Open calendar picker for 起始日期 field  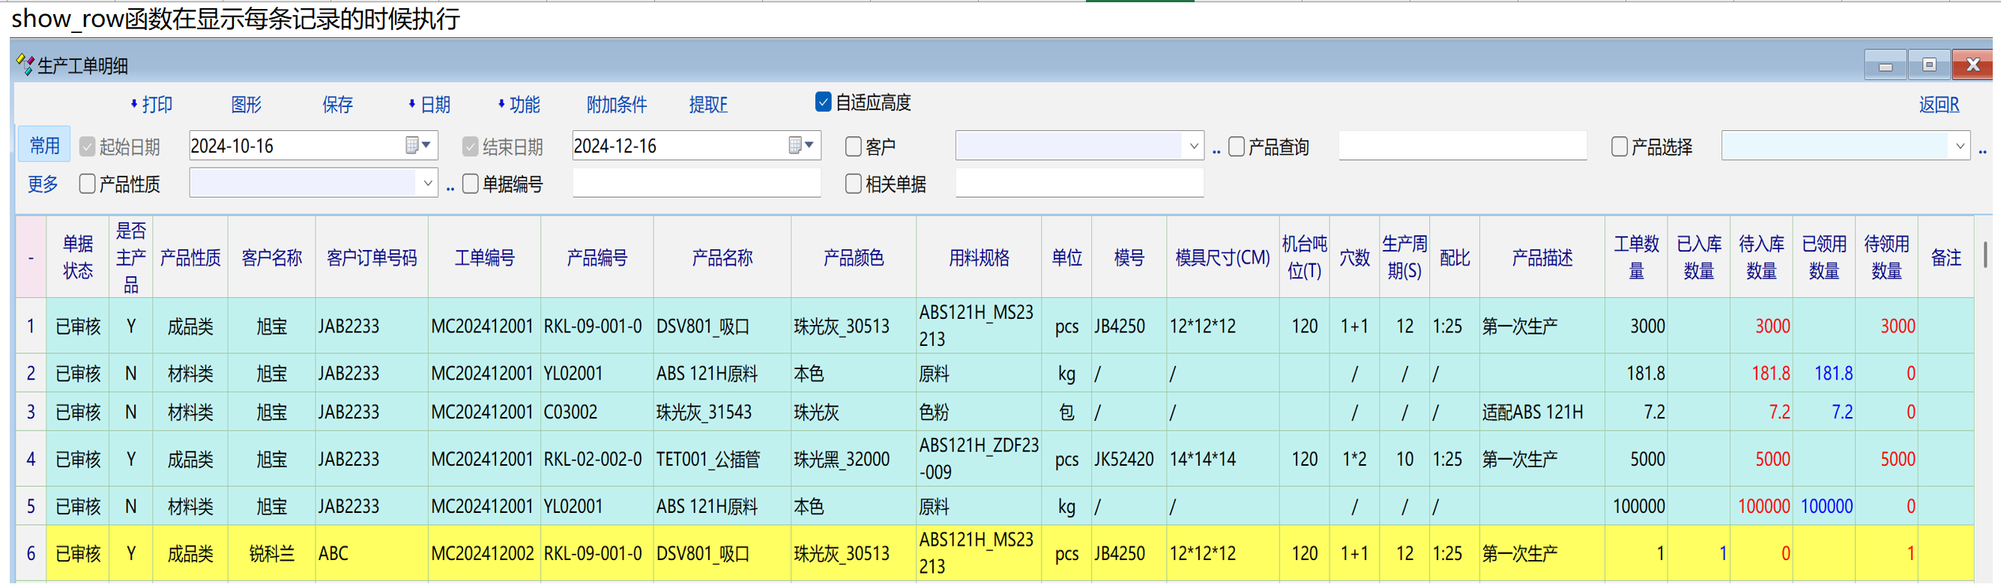(418, 145)
